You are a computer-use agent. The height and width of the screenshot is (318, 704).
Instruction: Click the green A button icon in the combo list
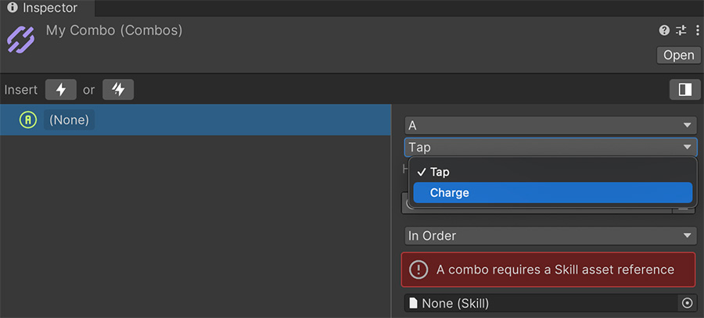coord(28,120)
